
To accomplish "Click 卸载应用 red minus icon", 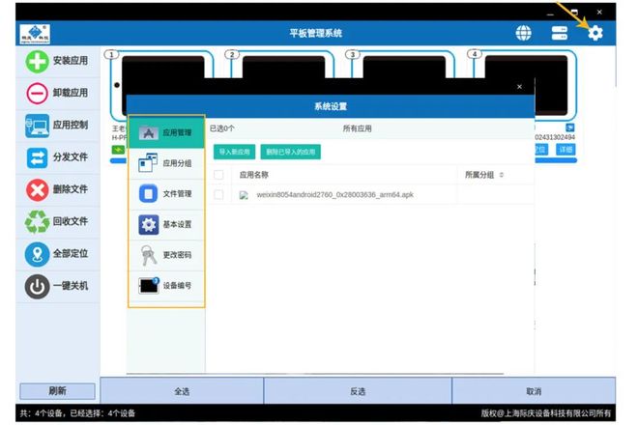I will pos(37,93).
